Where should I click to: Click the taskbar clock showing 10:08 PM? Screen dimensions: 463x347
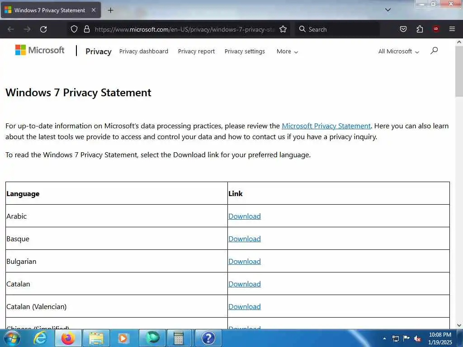pyautogui.click(x=440, y=338)
